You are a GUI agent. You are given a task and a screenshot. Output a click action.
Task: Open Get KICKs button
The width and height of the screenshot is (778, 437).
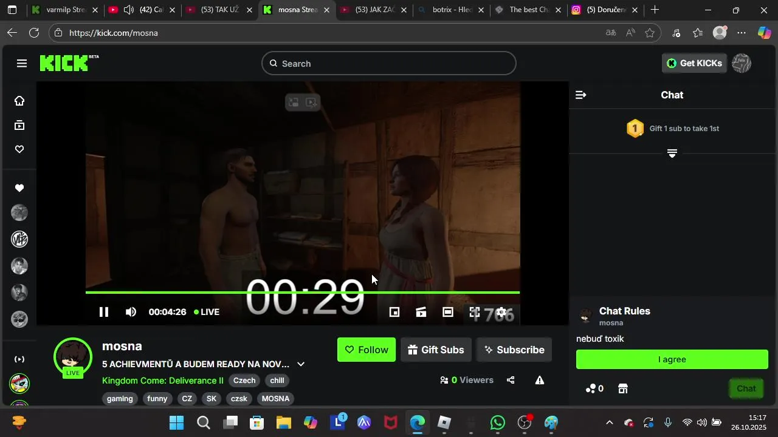click(x=694, y=63)
